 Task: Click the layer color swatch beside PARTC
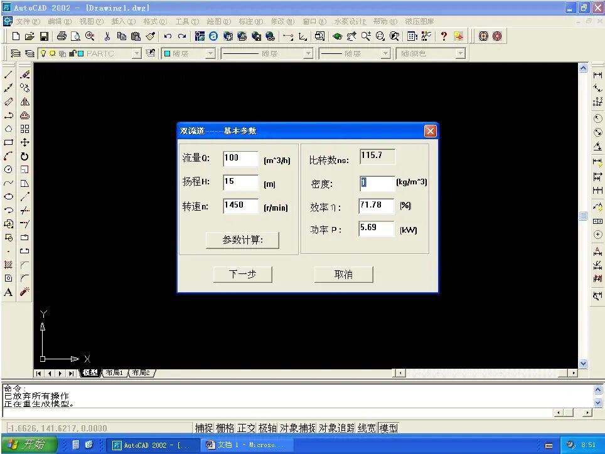tap(80, 53)
